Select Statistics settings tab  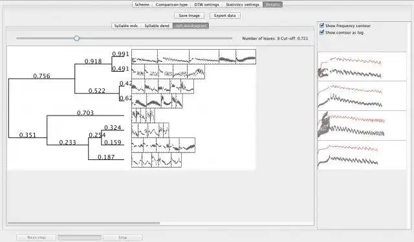[243, 5]
